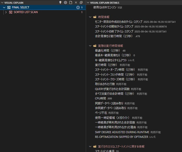The width and height of the screenshot is (182, 152).
Task: Click the lightbulb advisor icon in Visual Explain header
Action: 60,3
